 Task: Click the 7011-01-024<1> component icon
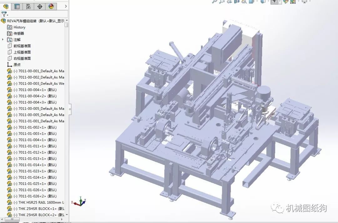(9, 177)
